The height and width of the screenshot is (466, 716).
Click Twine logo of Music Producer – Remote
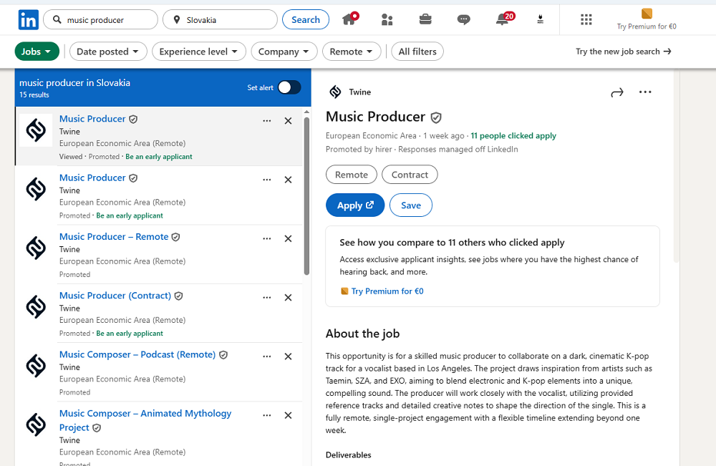(x=36, y=248)
